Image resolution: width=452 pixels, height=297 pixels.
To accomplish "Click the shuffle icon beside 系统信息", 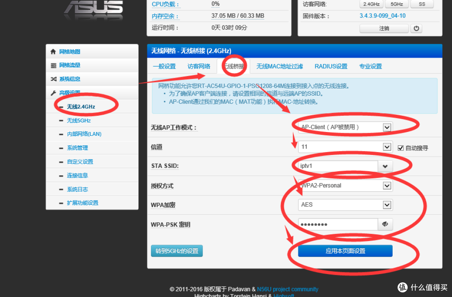I will click(53, 79).
